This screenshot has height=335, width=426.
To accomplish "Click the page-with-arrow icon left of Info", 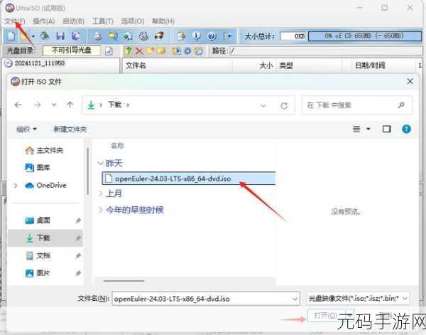I will 181,36.
